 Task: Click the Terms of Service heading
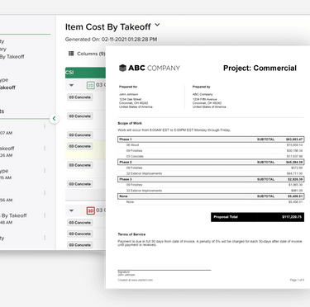point(131,234)
